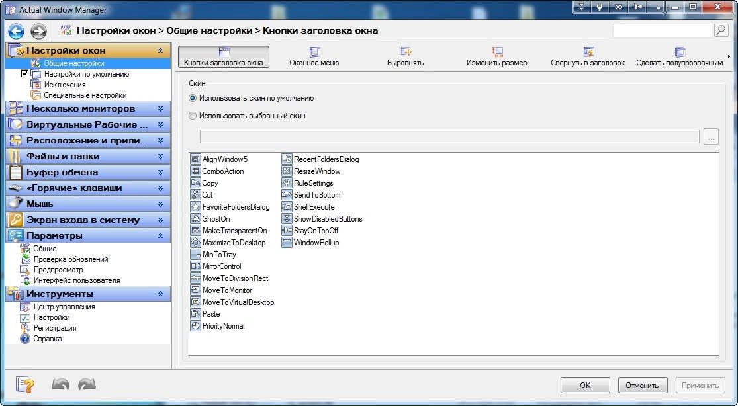Expand the 'Виртуальные Рабочие' section
The width and height of the screenshot is (738, 406).
(x=160, y=125)
